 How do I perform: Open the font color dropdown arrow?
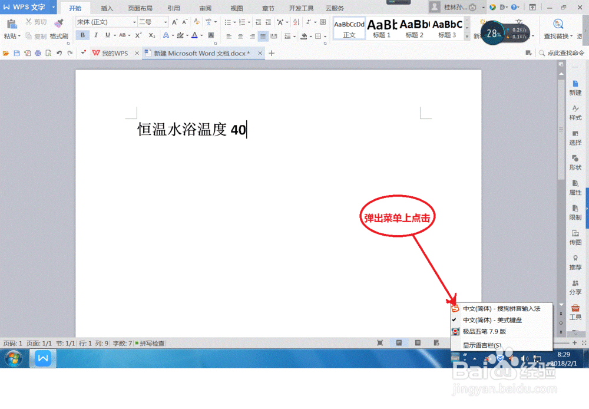(203, 36)
